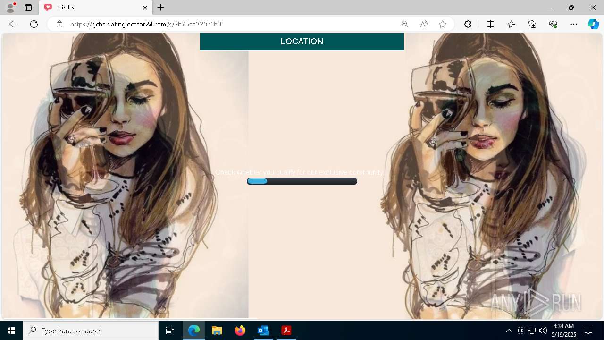604x340 pixels.
Task: Open Outlook from taskbar
Action: 263,331
